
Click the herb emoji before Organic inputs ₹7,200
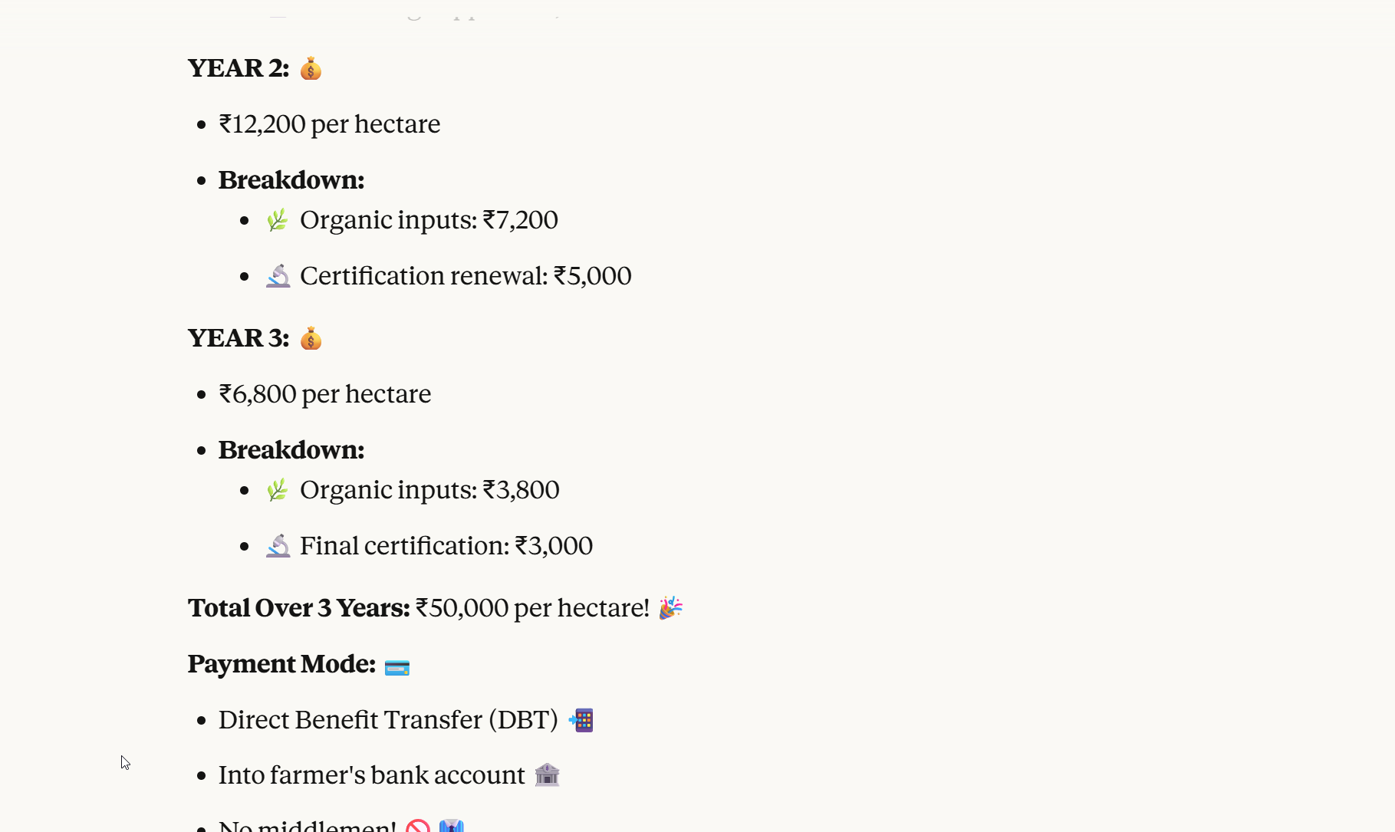point(278,220)
